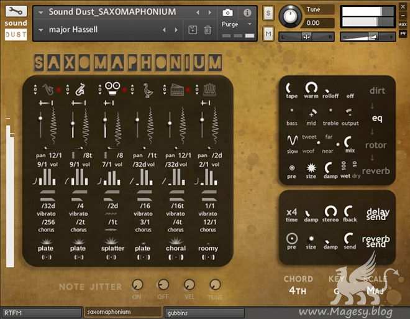The image size is (410, 319).
Task: Save the preset with the disk icon
Action: click(x=193, y=30)
